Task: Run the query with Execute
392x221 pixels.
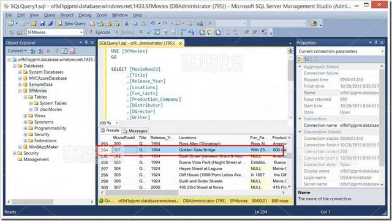Action: click(x=100, y=32)
